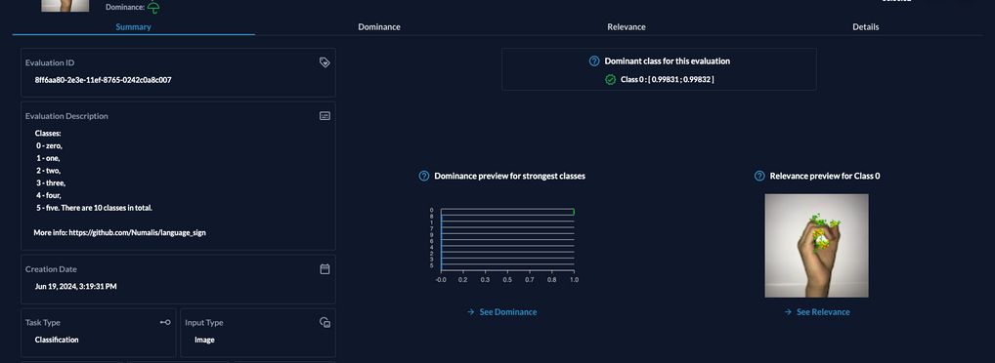995x363 pixels.
Task: Click the 'Relevance preview for Class 0' heading
Action: pos(824,176)
